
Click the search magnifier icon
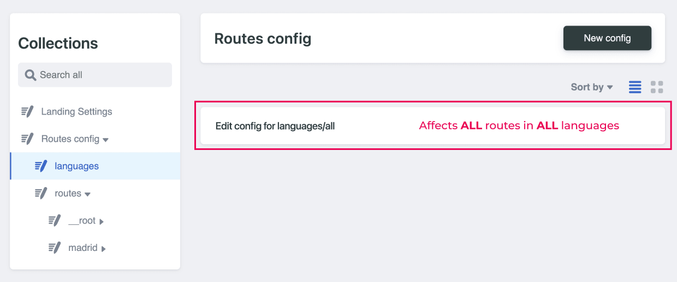(31, 75)
